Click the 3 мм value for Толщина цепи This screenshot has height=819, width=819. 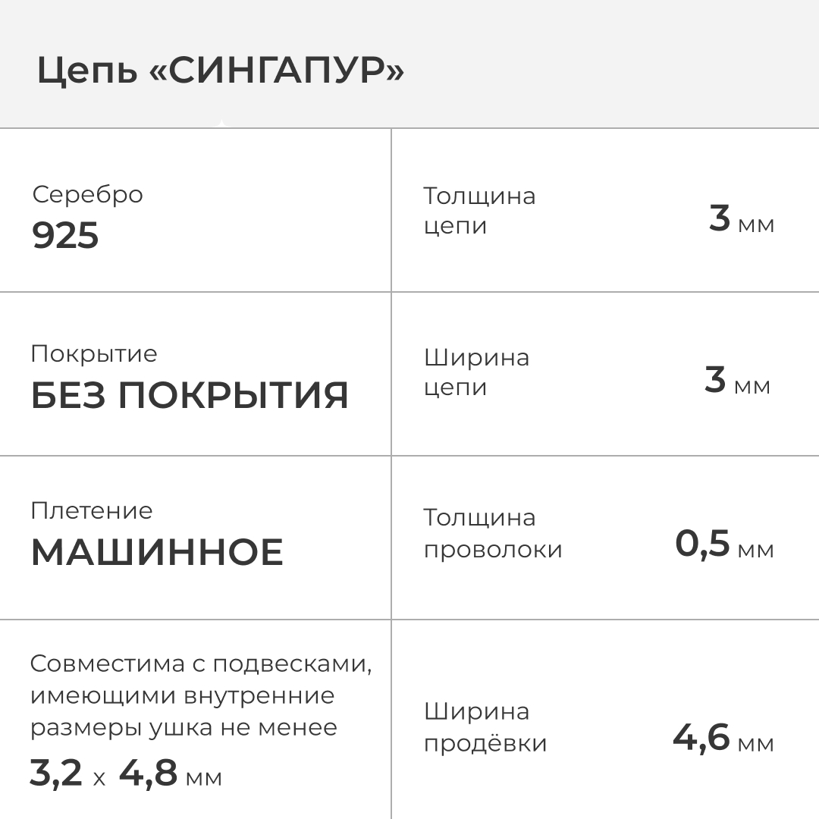click(741, 219)
